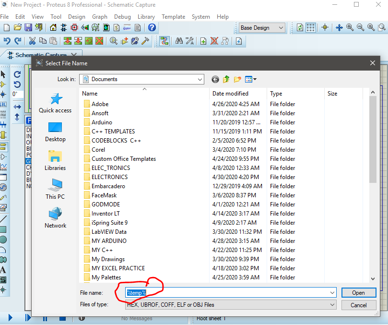Choose the Text script A tool
Viewport: 388px width, 325px height.
(x=3, y=270)
